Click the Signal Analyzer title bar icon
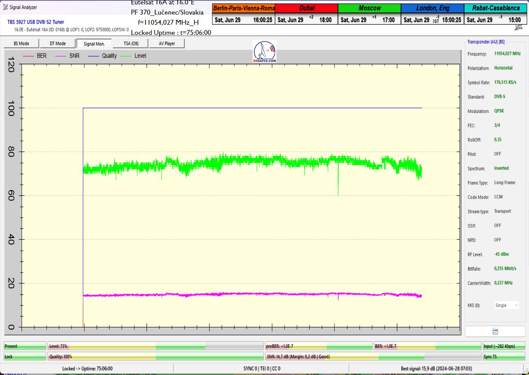529x375 pixels. pos(5,7)
